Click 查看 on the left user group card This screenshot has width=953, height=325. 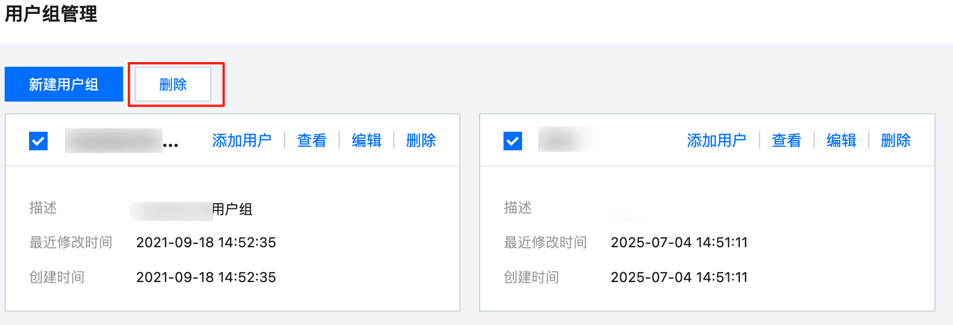pyautogui.click(x=312, y=140)
